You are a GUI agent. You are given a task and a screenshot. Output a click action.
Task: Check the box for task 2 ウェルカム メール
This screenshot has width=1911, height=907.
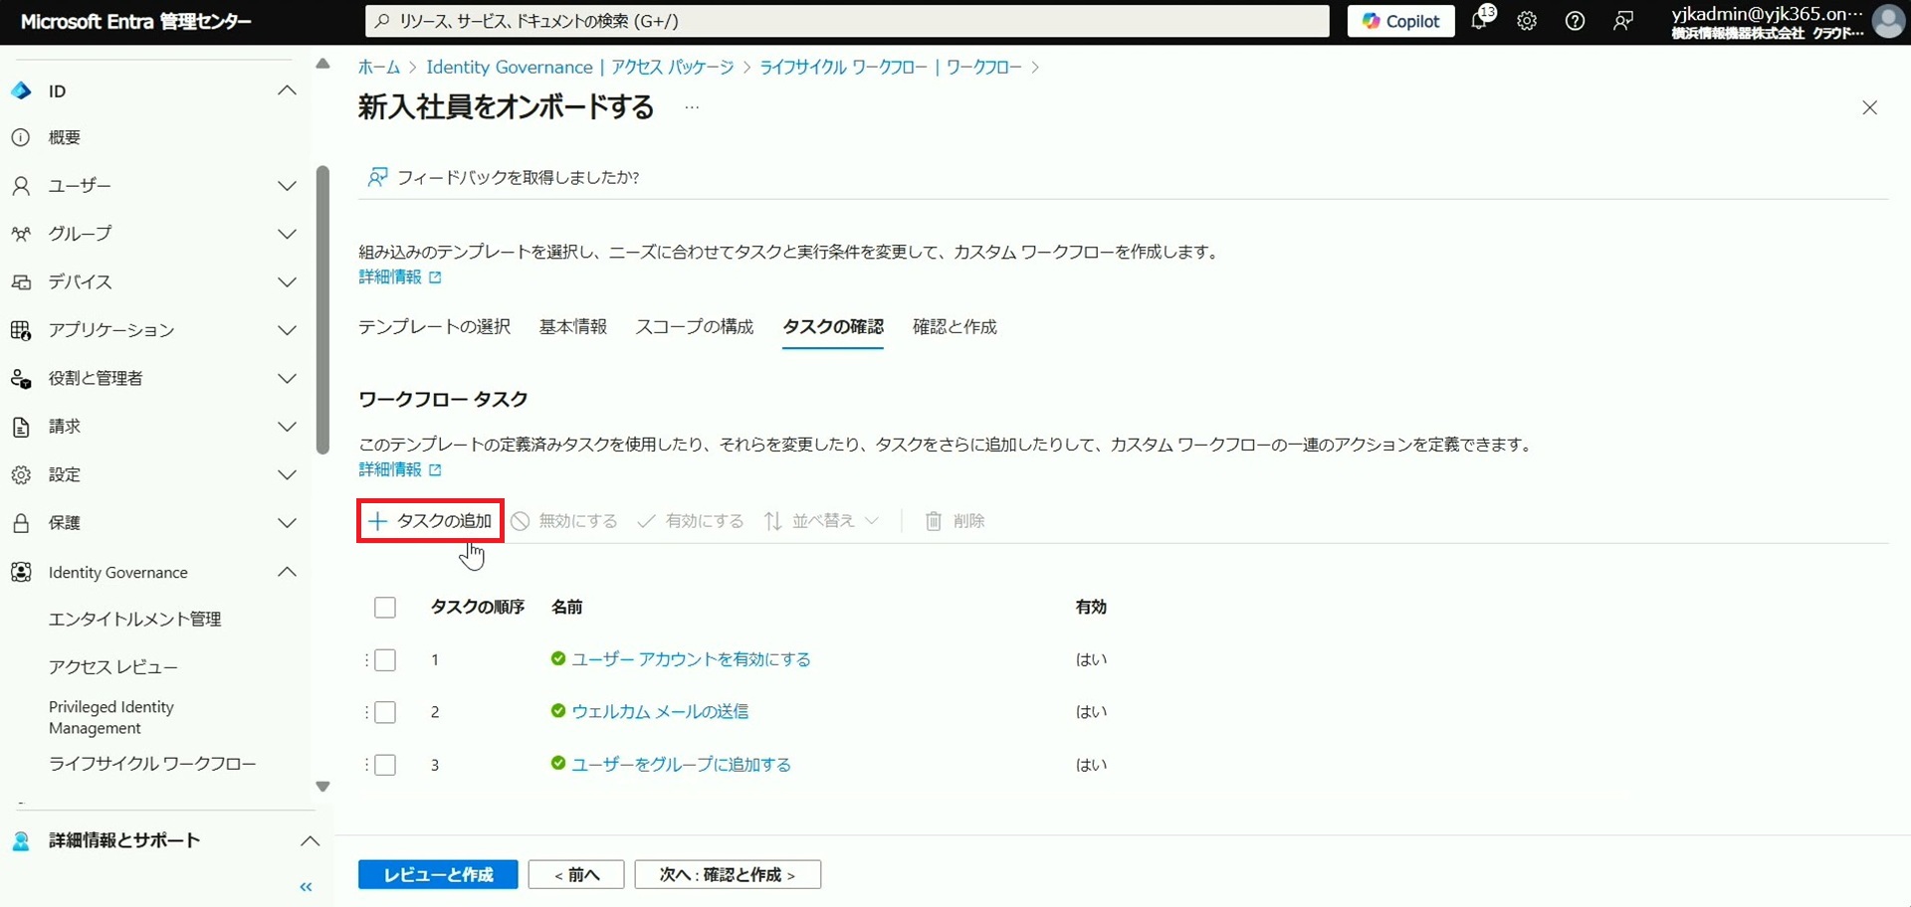tap(385, 712)
